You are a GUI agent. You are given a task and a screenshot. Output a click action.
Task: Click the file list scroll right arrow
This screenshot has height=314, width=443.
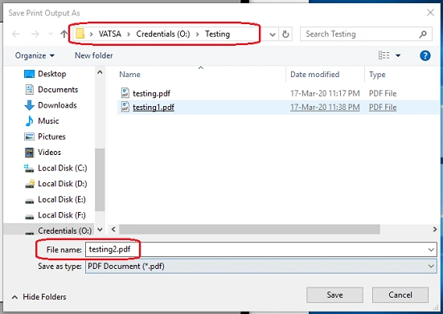tap(435, 230)
